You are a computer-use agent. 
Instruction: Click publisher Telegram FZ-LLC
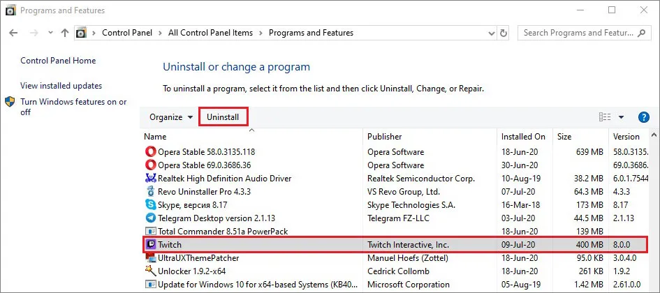(x=398, y=218)
